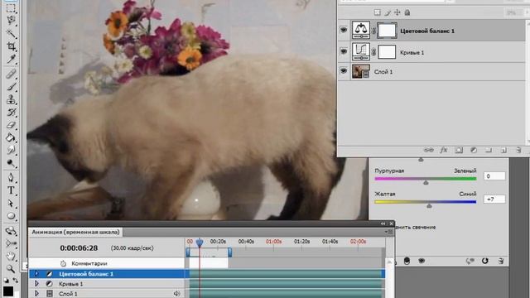
Task: Switch to Анимация (временная шкала) tab
Action: click(x=75, y=232)
